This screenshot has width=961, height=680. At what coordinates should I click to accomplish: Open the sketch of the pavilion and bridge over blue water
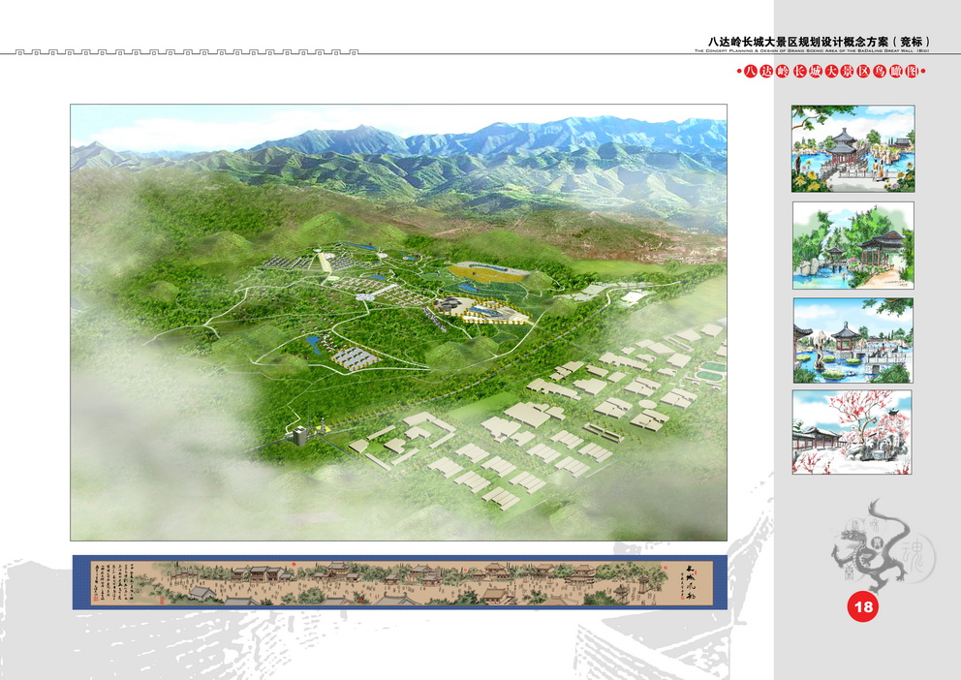853,149
